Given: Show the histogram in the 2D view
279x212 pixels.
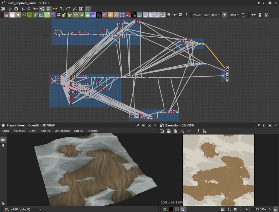Looking at the screenshot, I should point(205,131).
